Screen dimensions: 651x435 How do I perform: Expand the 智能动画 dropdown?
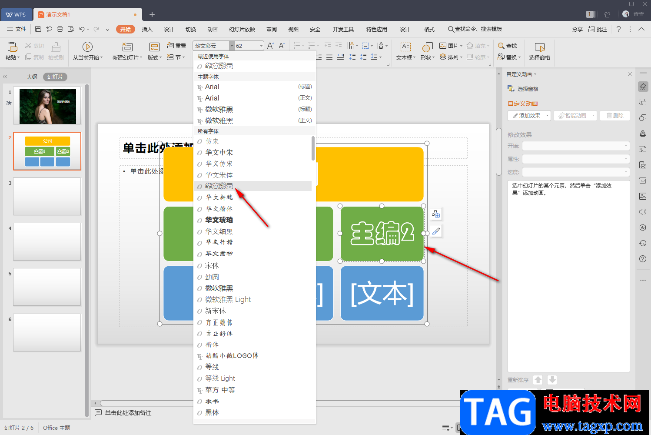(x=593, y=116)
